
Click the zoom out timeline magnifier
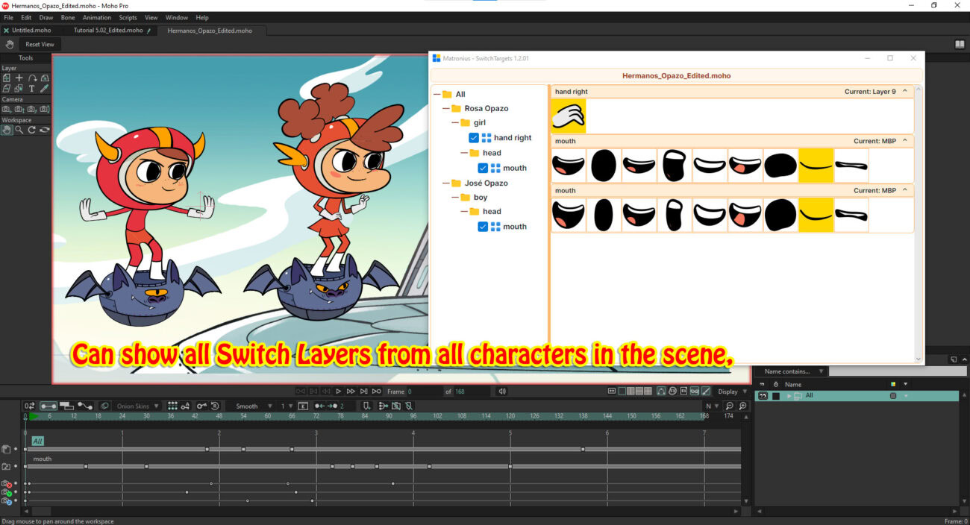729,406
